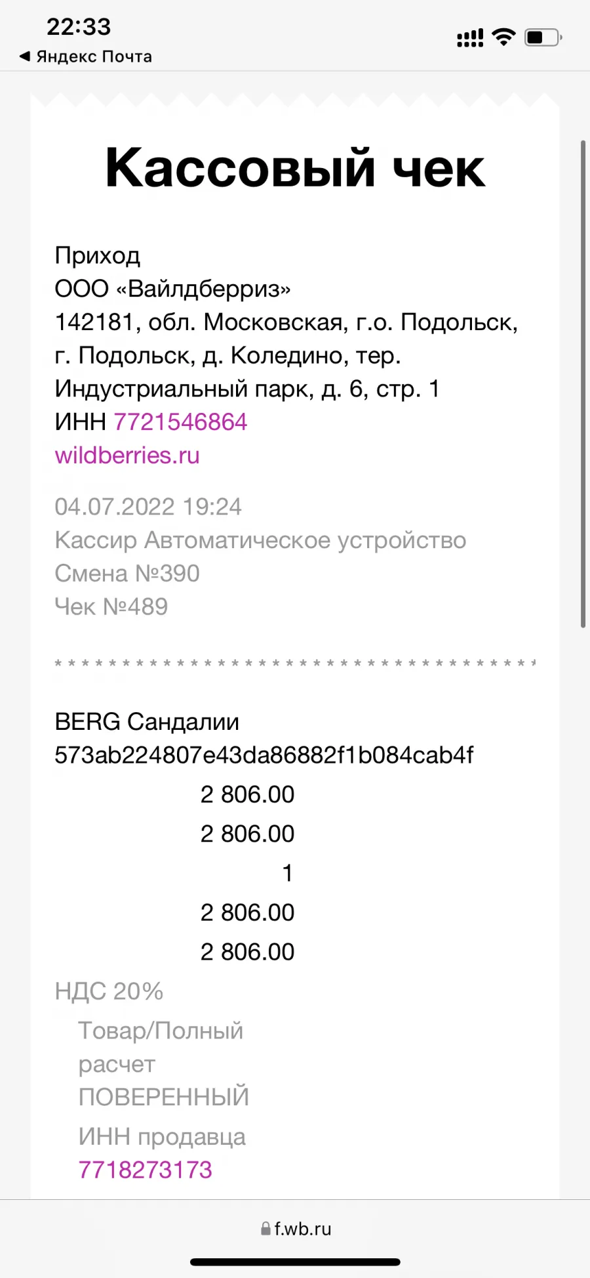Tap the НДС 20% label
This screenshot has width=590, height=1278.
pyautogui.click(x=109, y=991)
